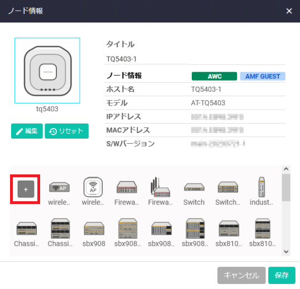Screen dimensions: 300x289
Task: Click the IPアドレス row label
Action: pyautogui.click(x=124, y=117)
